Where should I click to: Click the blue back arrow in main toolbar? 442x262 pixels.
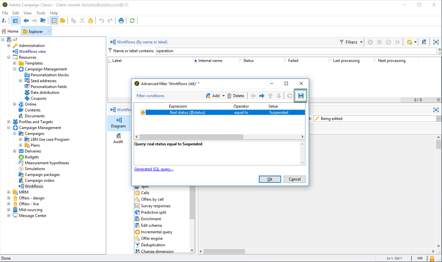coord(26,21)
